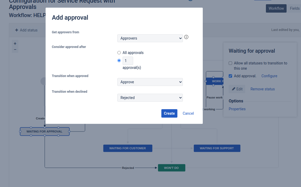
Task: Select the numbered approvals radio option
Action: [119, 61]
